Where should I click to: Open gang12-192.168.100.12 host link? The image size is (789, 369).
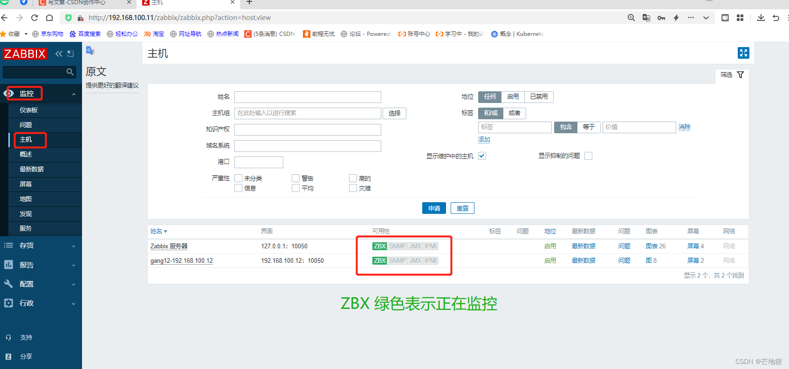tap(181, 260)
